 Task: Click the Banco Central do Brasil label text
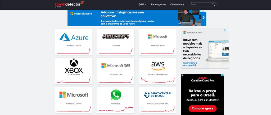pyautogui.click(x=158, y=104)
